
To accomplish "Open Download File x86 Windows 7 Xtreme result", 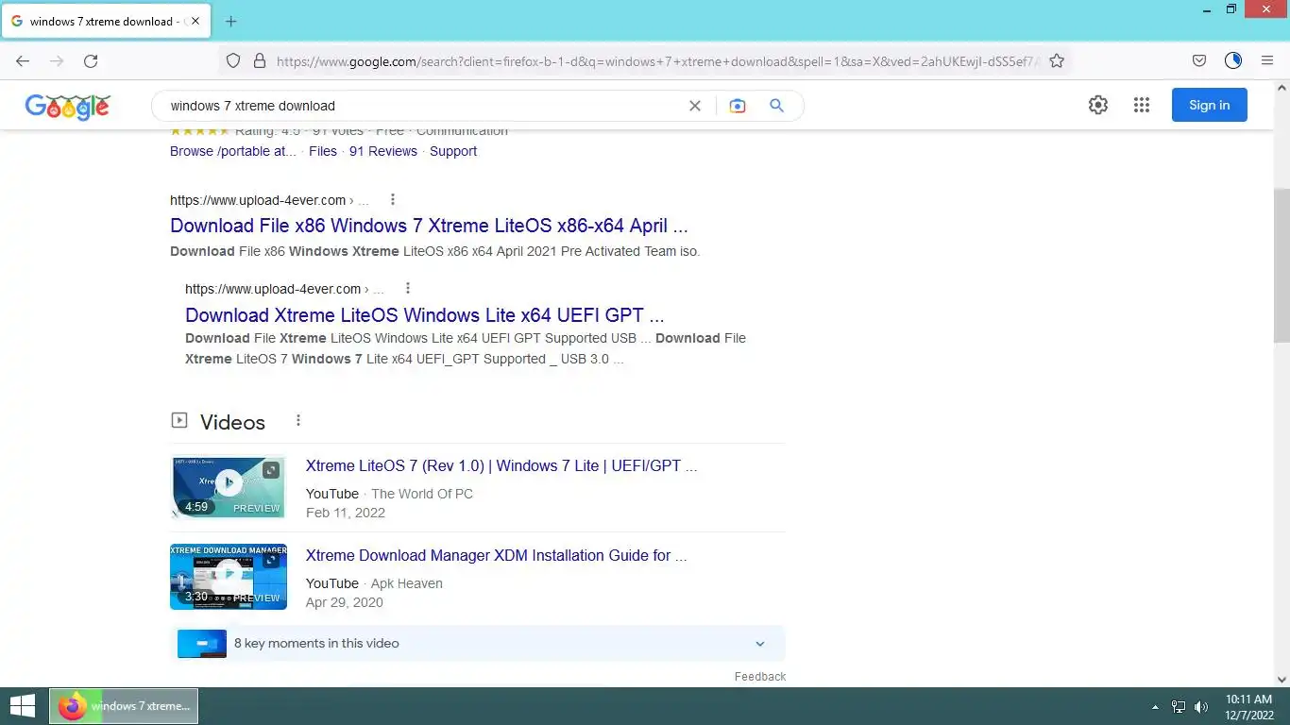I will pyautogui.click(x=429, y=226).
